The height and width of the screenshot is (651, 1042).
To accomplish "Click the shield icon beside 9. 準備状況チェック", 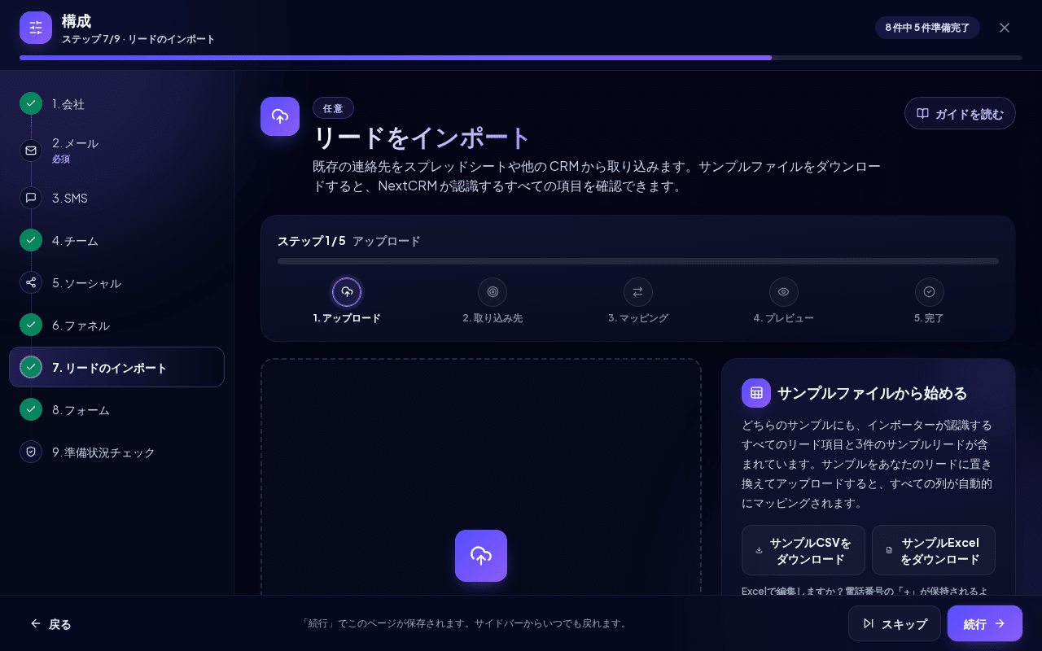I will 31,452.
